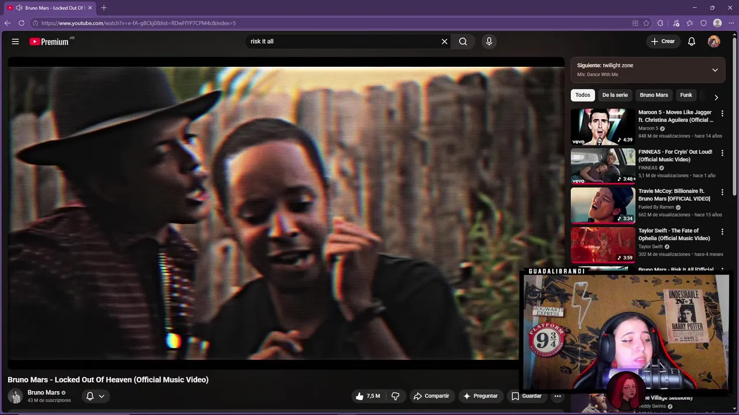Click the Locked Out Of Heaven video player
This screenshot has width=739, height=415.
pyautogui.click(x=286, y=213)
